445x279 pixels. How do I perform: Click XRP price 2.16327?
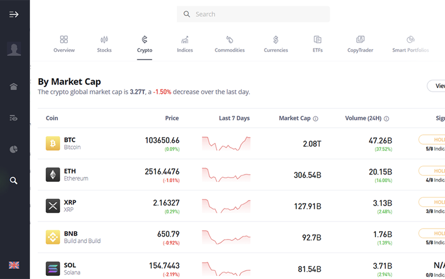click(166, 203)
